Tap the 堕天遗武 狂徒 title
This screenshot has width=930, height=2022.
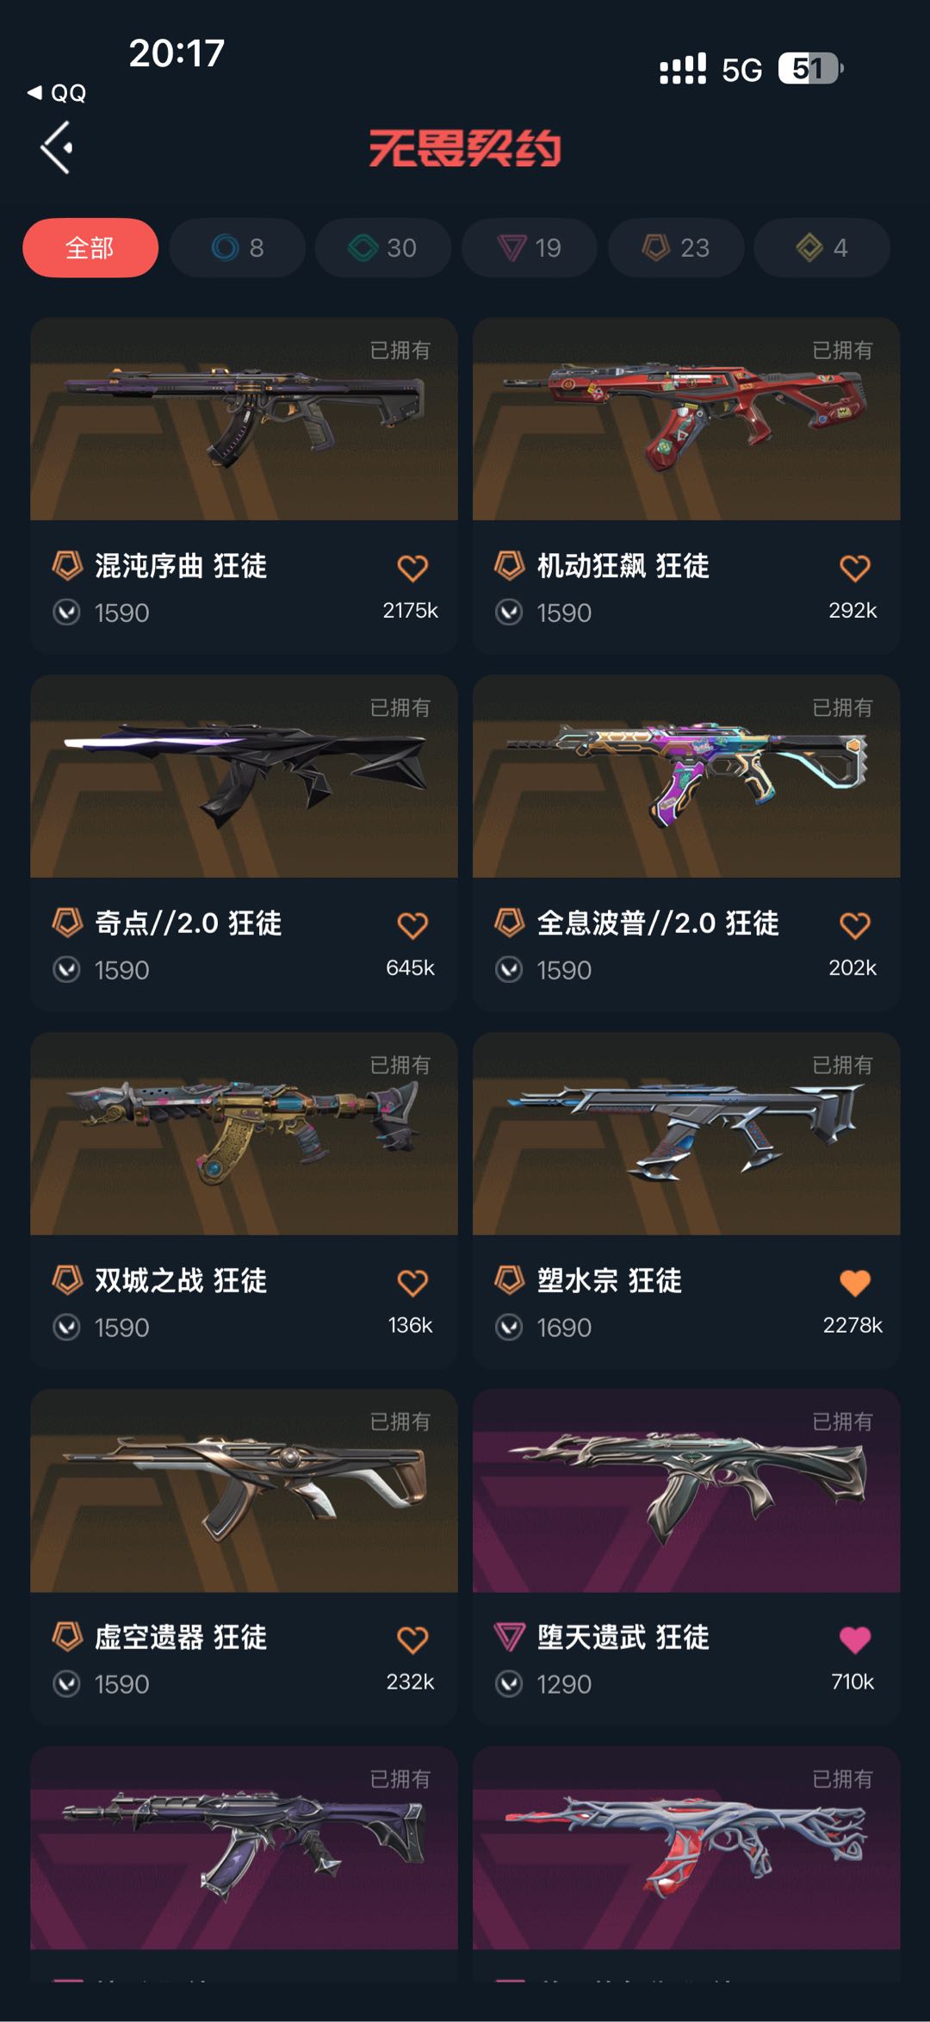click(623, 1638)
